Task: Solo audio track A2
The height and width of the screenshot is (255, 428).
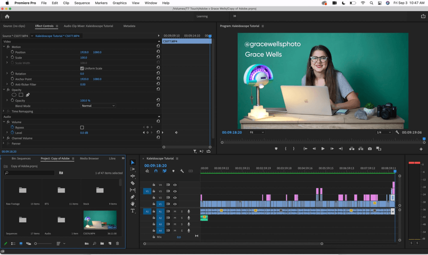Action: tap(182, 218)
